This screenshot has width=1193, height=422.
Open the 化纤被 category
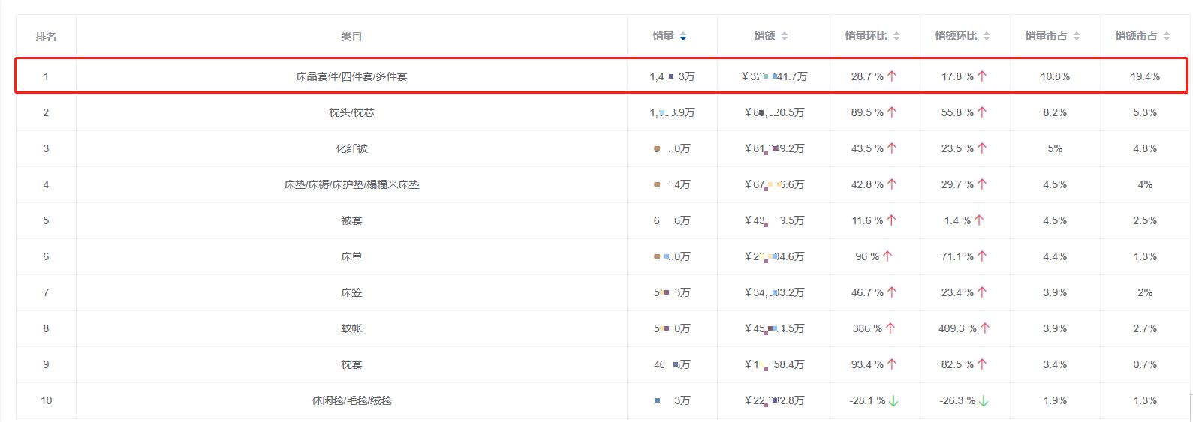pyautogui.click(x=351, y=148)
